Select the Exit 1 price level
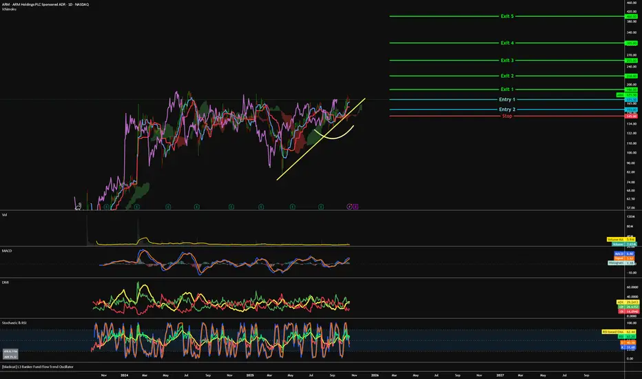642x379 pixels. tap(507, 90)
